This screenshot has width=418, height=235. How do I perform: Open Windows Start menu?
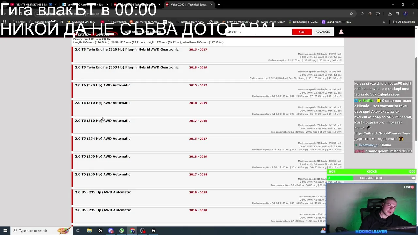5,231
